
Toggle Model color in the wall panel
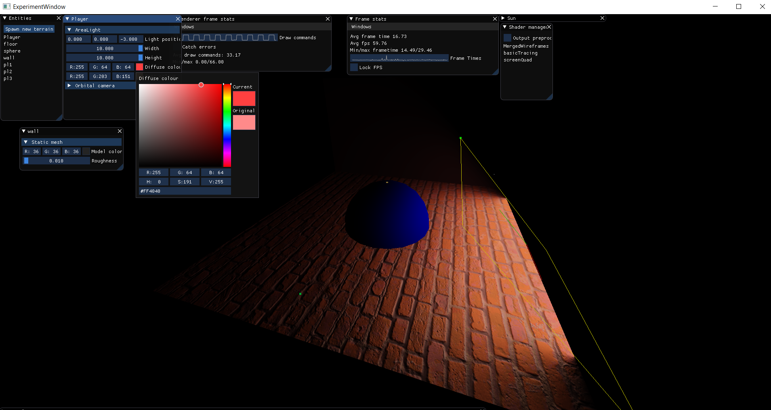pos(87,151)
